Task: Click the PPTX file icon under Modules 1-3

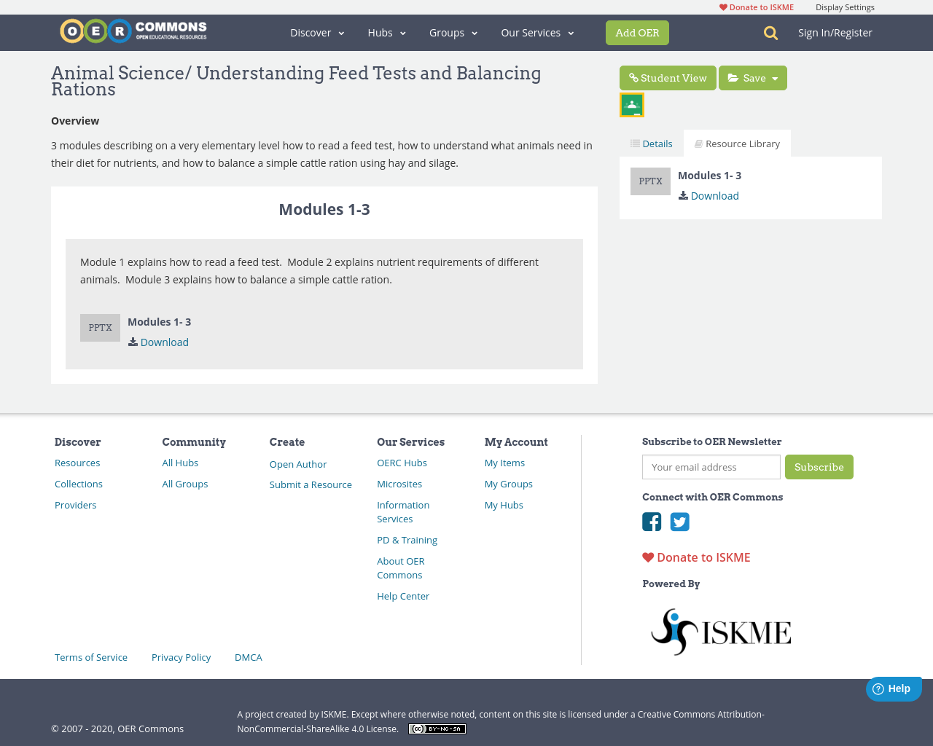Action: pyautogui.click(x=100, y=327)
